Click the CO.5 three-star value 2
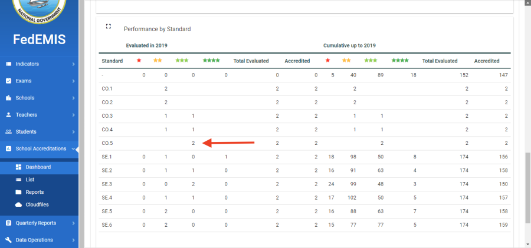Viewport: 531px width, 248px height. (193, 143)
